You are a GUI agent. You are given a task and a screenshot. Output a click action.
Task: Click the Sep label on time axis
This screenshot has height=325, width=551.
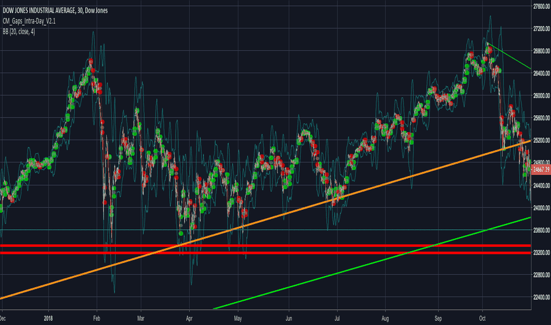click(438, 318)
